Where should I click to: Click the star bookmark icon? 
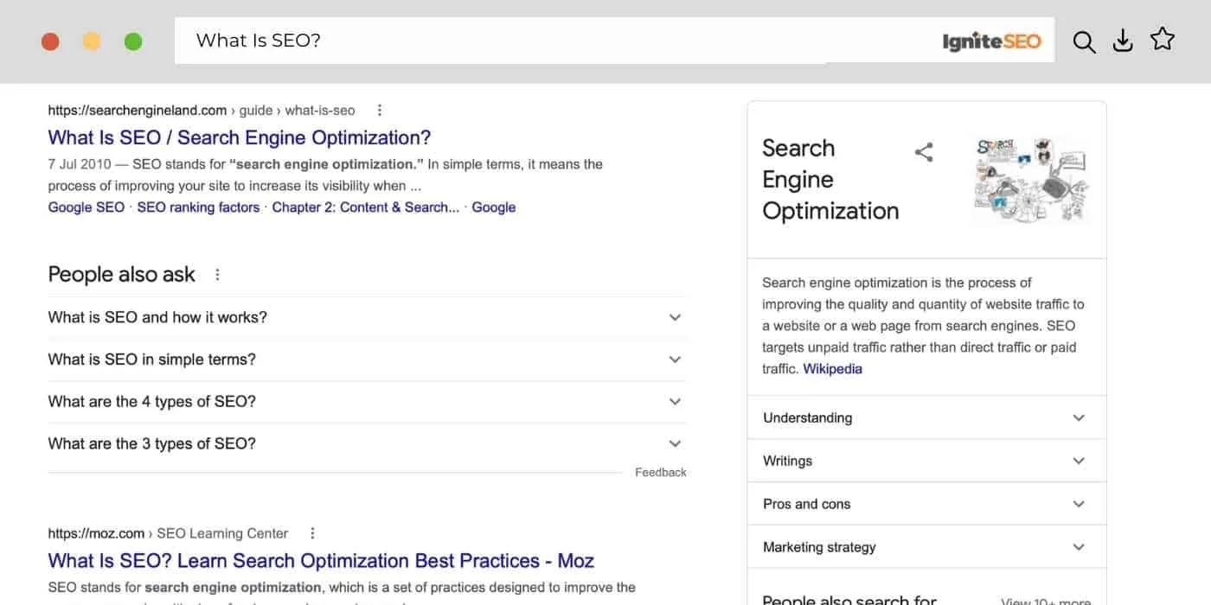(1163, 40)
